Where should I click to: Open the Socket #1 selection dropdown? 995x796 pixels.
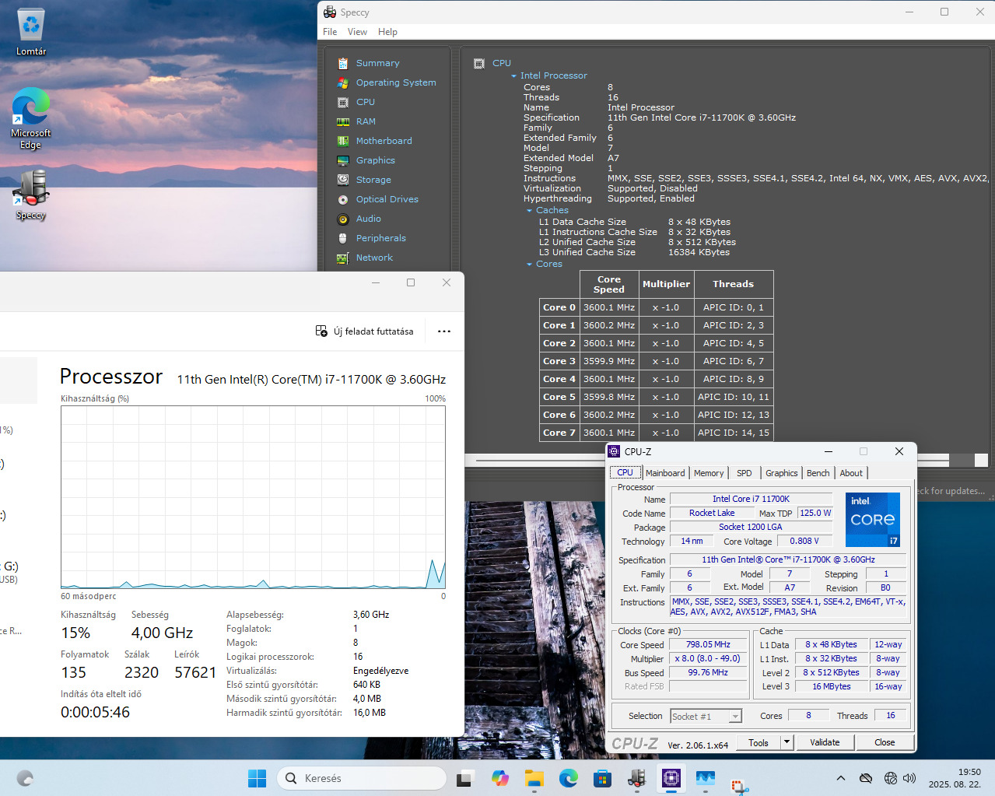[x=735, y=717]
